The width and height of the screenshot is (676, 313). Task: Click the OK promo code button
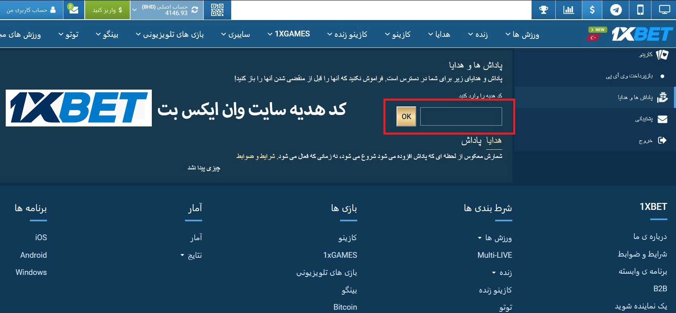click(x=406, y=117)
